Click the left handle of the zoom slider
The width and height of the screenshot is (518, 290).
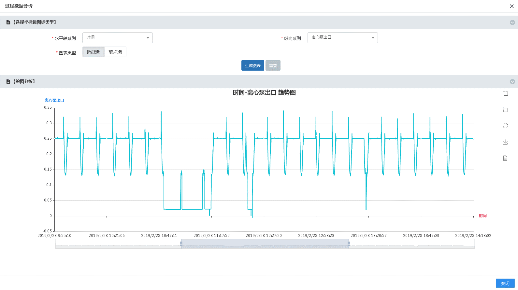(x=181, y=244)
